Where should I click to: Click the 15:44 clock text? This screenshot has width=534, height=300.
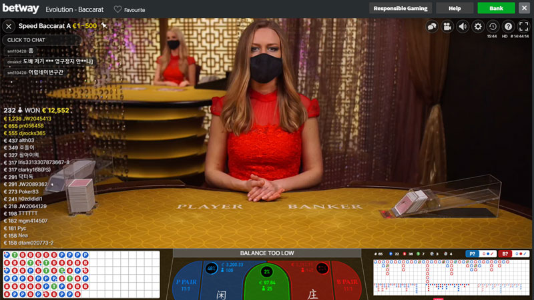pyautogui.click(x=492, y=37)
